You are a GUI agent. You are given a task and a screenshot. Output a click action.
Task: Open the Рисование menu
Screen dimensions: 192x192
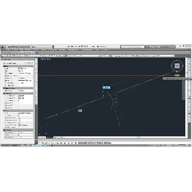tap(53, 50)
